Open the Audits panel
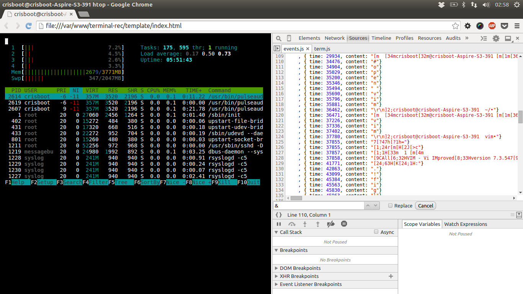The height and width of the screenshot is (294, 523). pos(453,38)
